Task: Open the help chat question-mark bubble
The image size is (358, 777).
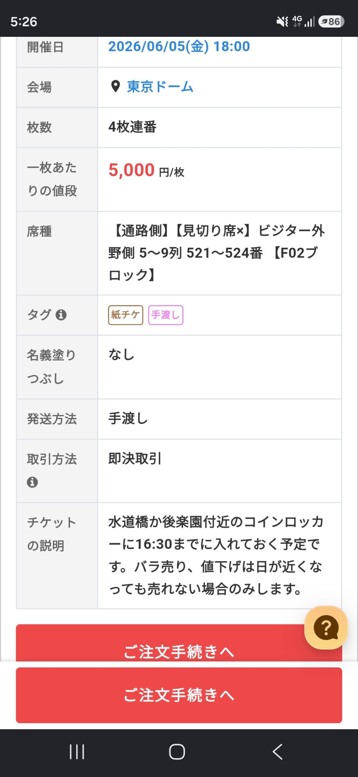Action: [326, 628]
